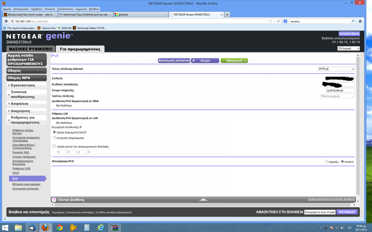Open the Ξεκινώντας bookmark

pos(46,28)
